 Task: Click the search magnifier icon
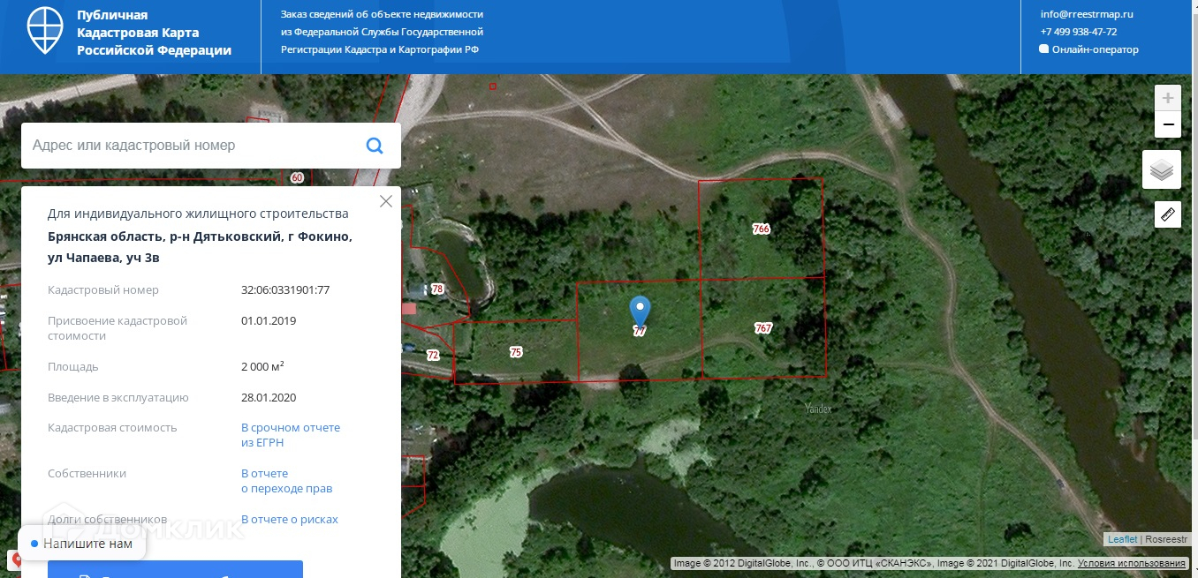(x=375, y=146)
